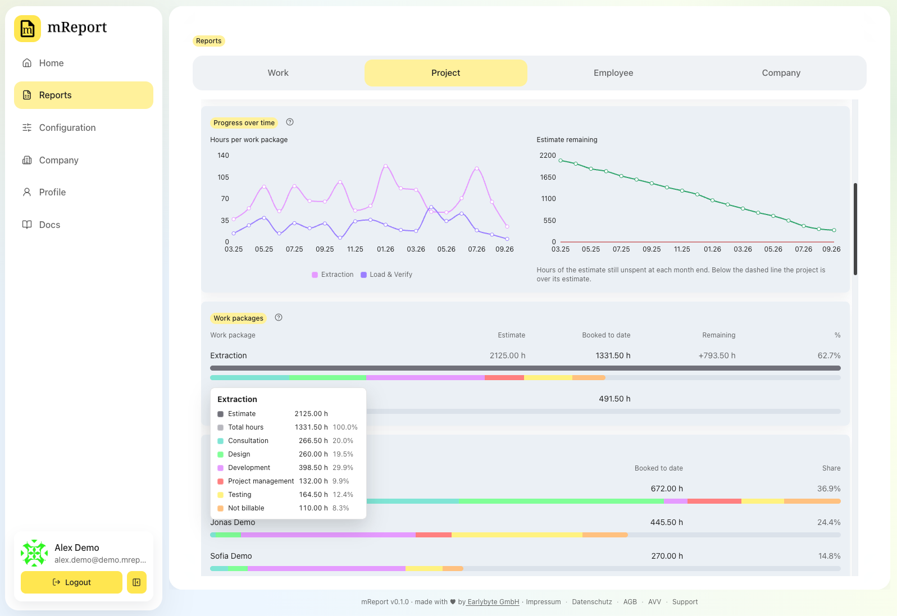The height and width of the screenshot is (616, 897).
Task: Open the Earlybyte GmbH link
Action: click(493, 602)
